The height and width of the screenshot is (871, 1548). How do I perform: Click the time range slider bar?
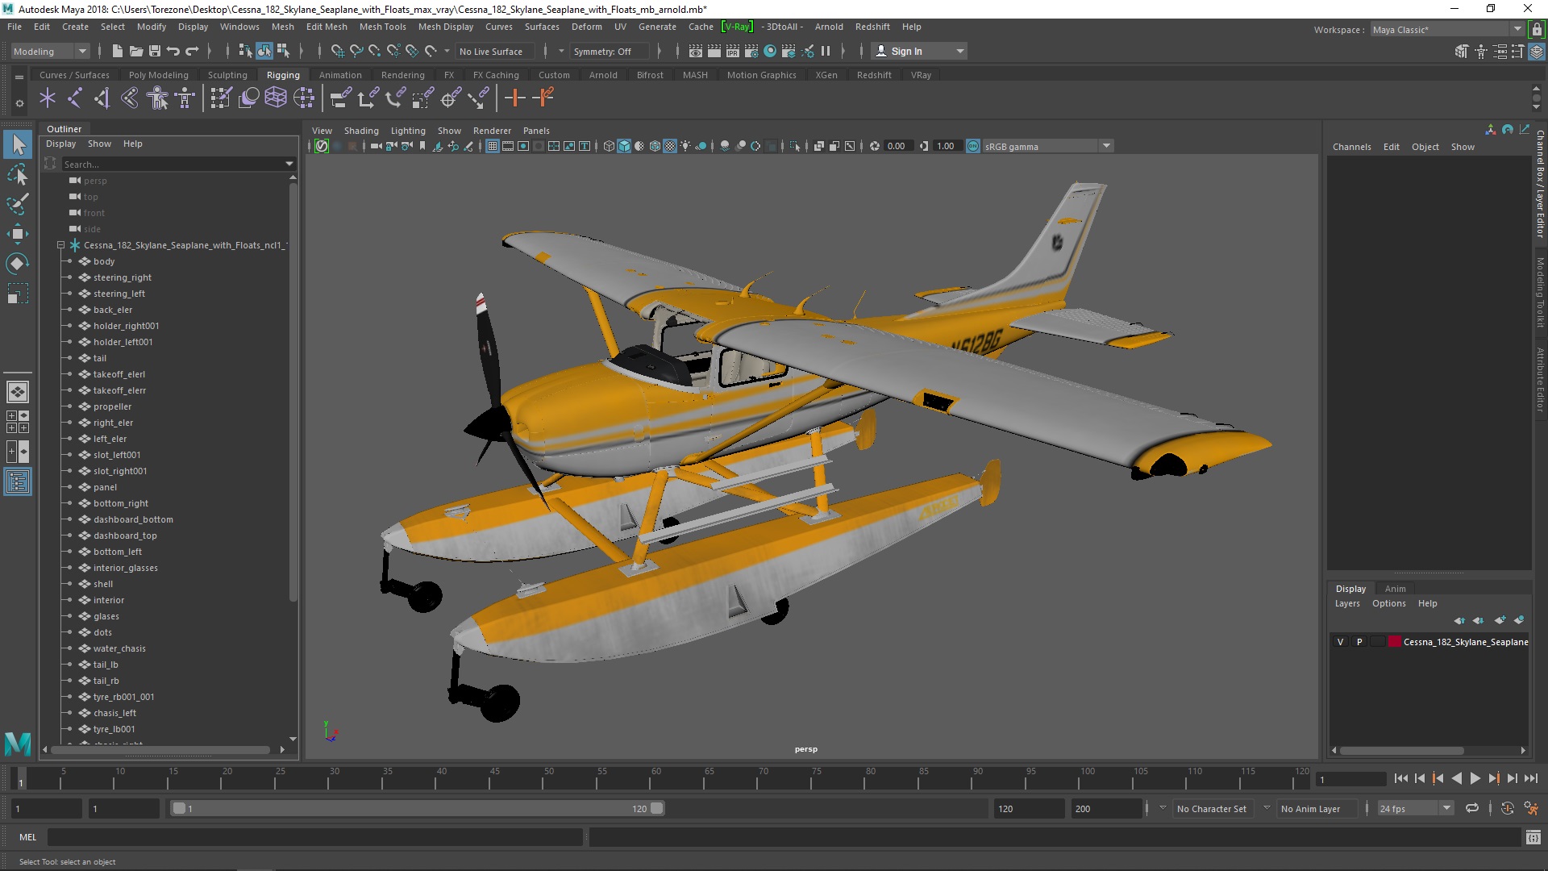click(418, 808)
